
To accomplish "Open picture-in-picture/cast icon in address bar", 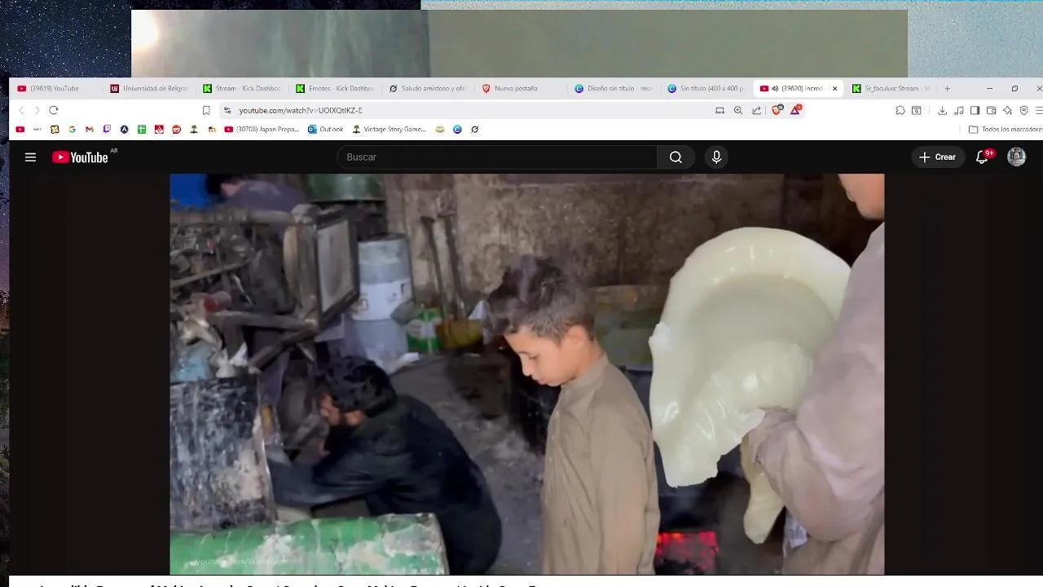I will pos(720,110).
